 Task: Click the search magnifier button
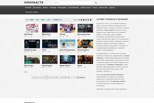coord(96,3)
